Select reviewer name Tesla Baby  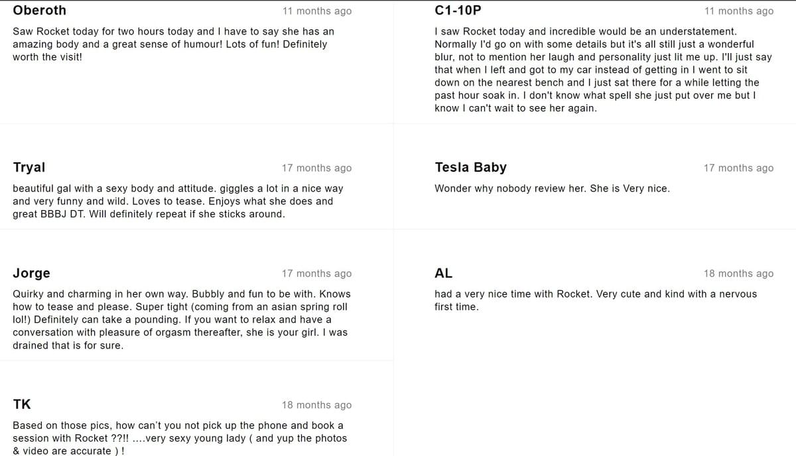(470, 168)
